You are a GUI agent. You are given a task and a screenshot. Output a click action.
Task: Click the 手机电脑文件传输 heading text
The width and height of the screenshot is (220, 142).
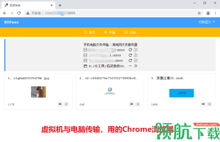[x=96, y=45]
